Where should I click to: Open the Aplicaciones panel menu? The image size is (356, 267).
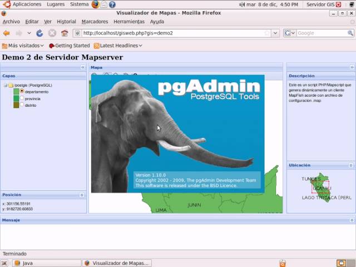pos(27,4)
